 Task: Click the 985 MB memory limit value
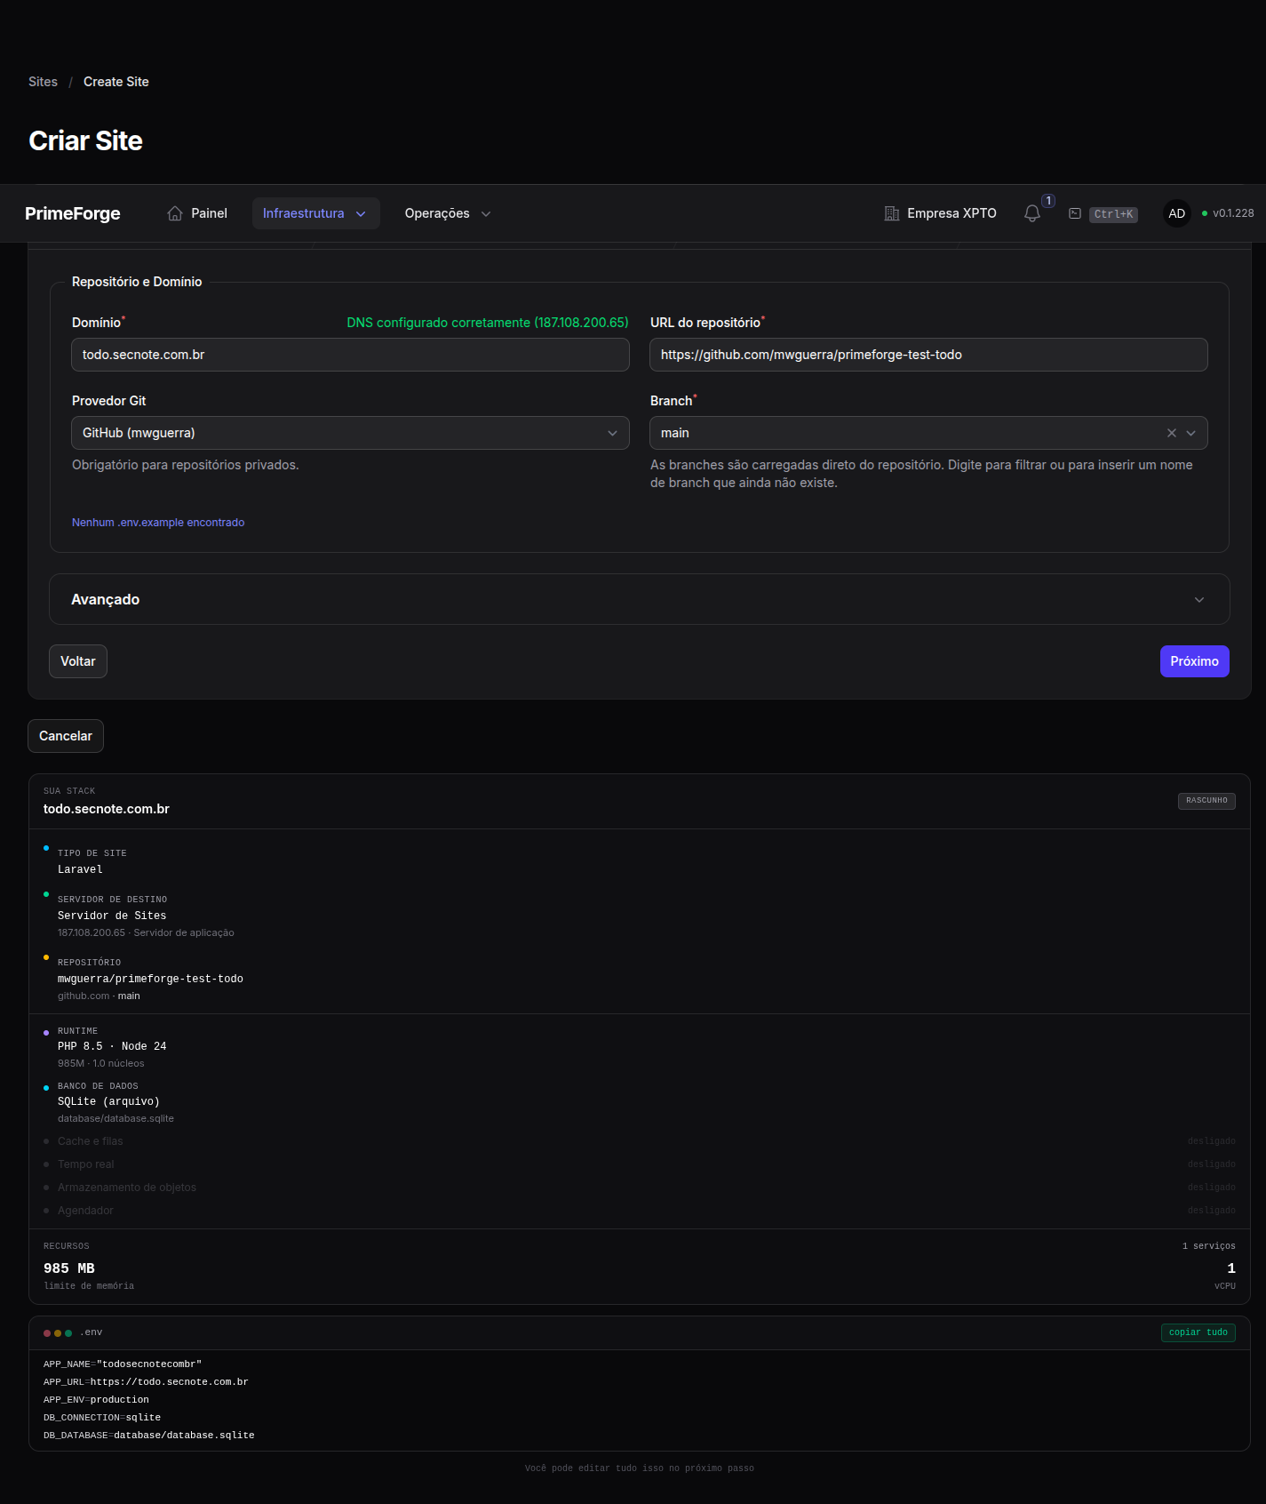tap(69, 1268)
